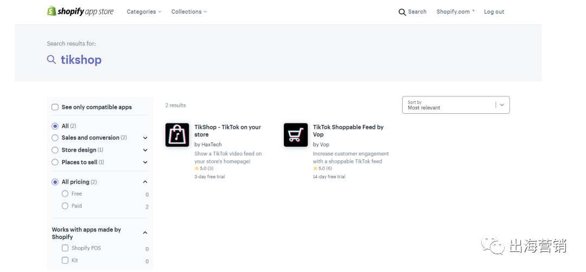This screenshot has height=272, width=586.
Task: Click the 3-day free trial text
Action: click(209, 177)
